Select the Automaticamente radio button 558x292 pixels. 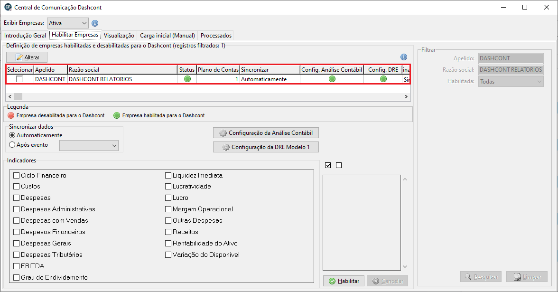pos(12,135)
